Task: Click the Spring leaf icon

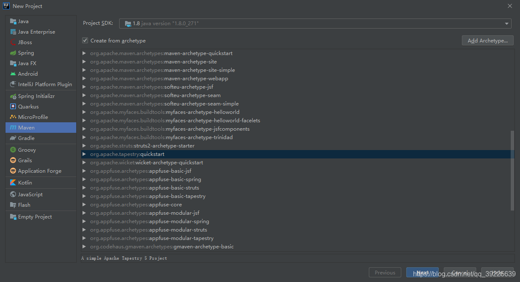Action: coord(13,53)
